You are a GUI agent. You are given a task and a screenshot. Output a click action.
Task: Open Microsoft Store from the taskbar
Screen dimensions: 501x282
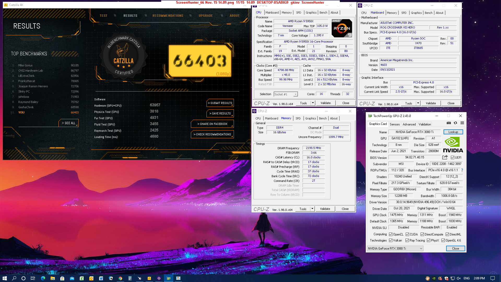(62, 278)
